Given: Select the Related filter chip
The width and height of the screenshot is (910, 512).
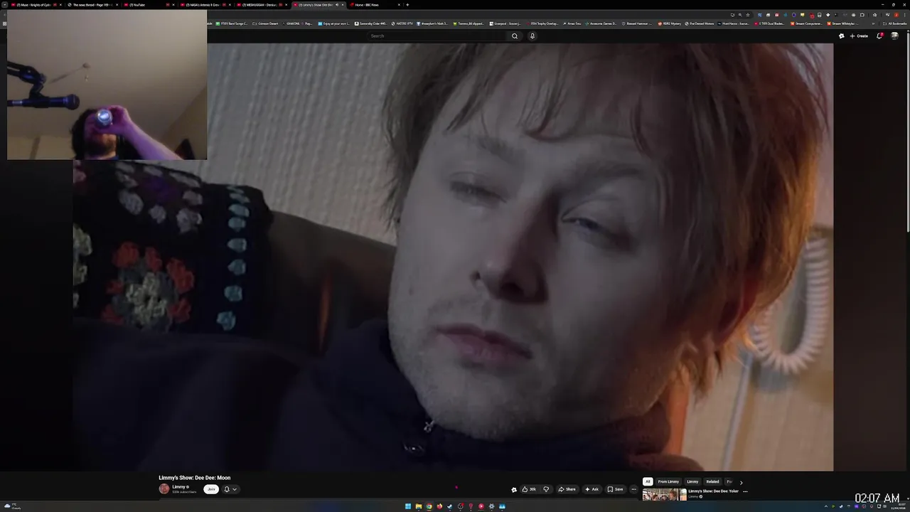Looking at the screenshot, I should pyautogui.click(x=712, y=481).
